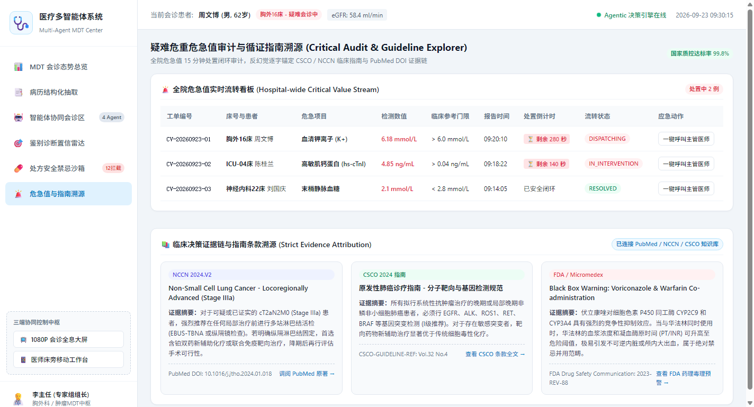754x407 pixels.
Task: Click 末梢静脉血糖 item
Action: click(x=320, y=189)
